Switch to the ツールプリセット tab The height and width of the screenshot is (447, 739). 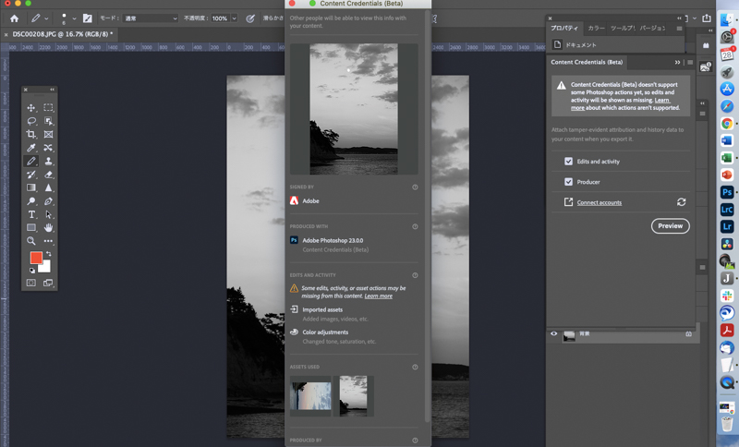tap(623, 29)
